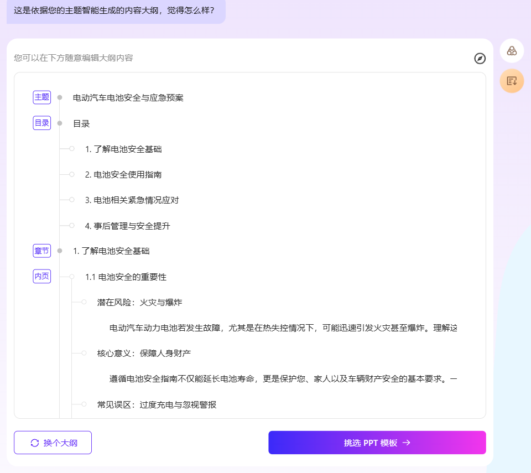
Task: Click the refresh icon in 换个大纲 button
Action: [34, 443]
